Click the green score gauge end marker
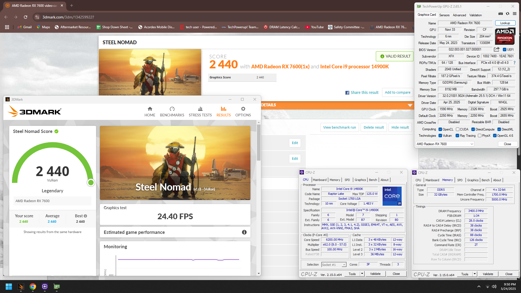The image size is (521, 293). [x=91, y=183]
